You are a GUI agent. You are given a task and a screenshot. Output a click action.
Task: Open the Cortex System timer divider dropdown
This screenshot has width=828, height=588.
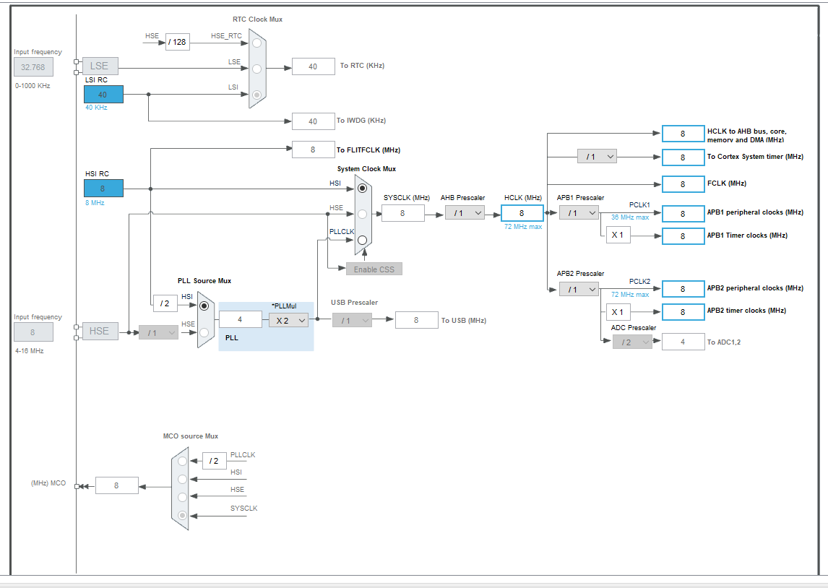(597, 156)
